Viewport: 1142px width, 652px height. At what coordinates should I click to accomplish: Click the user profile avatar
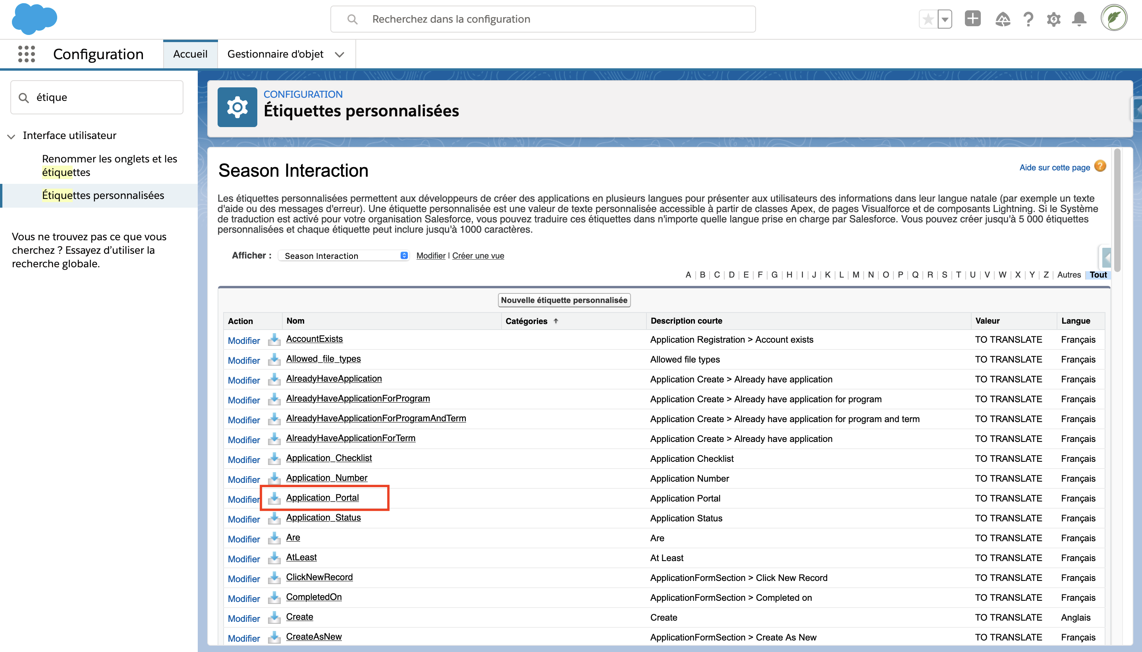coord(1113,18)
